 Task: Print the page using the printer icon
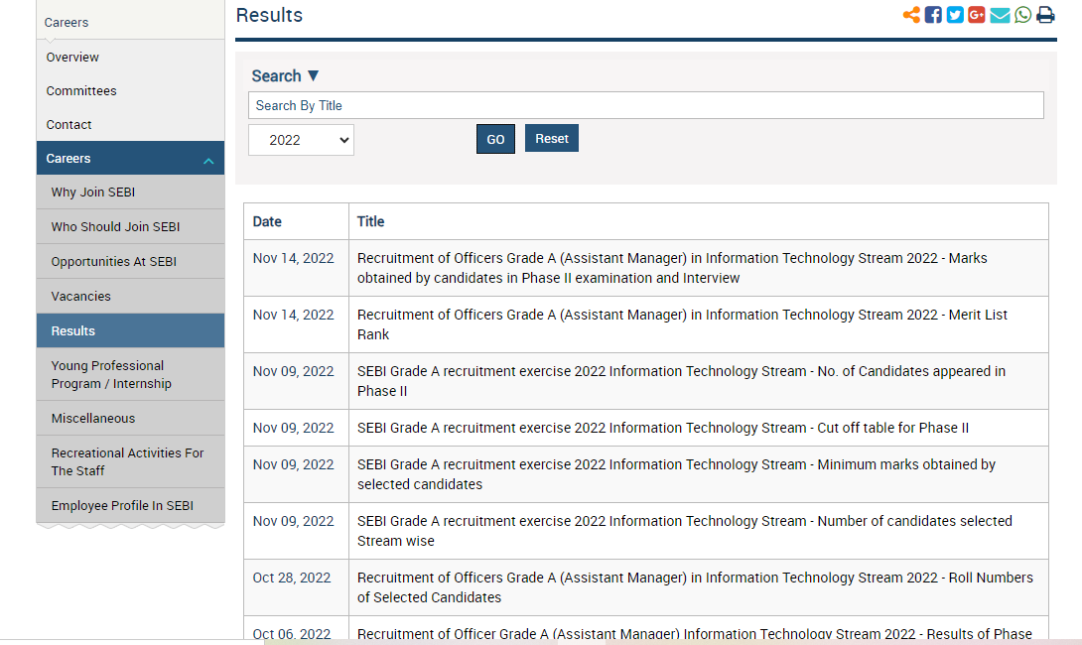pos(1045,15)
